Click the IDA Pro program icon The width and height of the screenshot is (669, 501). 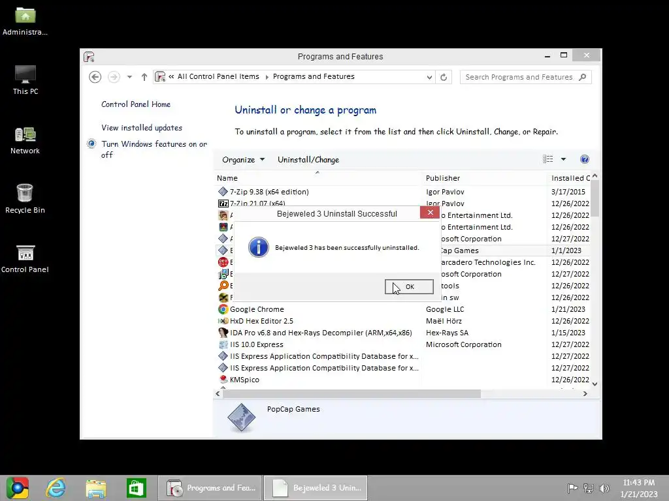(223, 333)
